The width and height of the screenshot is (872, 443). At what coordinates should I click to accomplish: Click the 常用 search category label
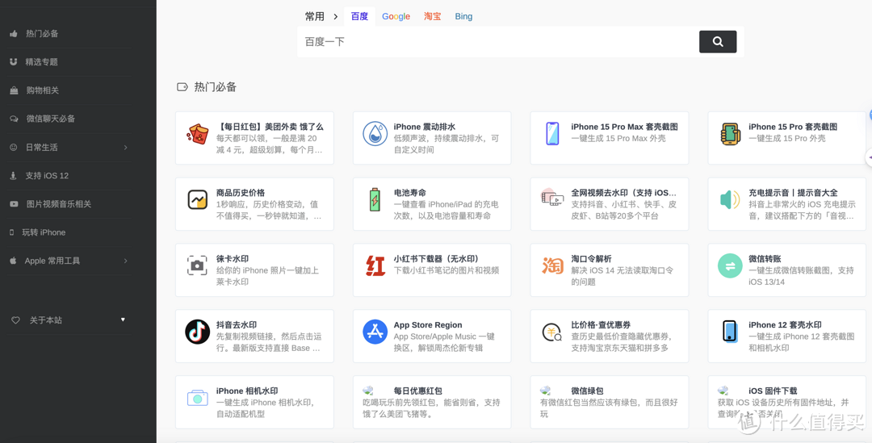314,17
